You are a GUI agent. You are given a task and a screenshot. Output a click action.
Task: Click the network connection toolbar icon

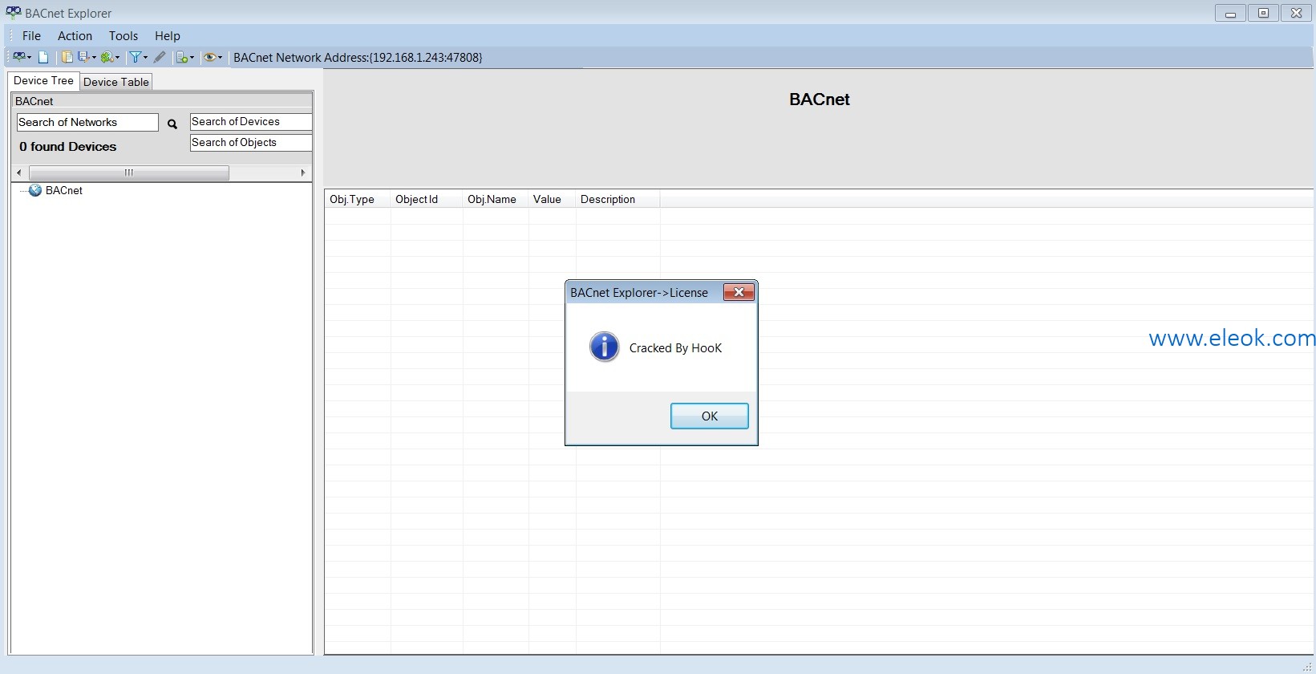pyautogui.click(x=19, y=57)
